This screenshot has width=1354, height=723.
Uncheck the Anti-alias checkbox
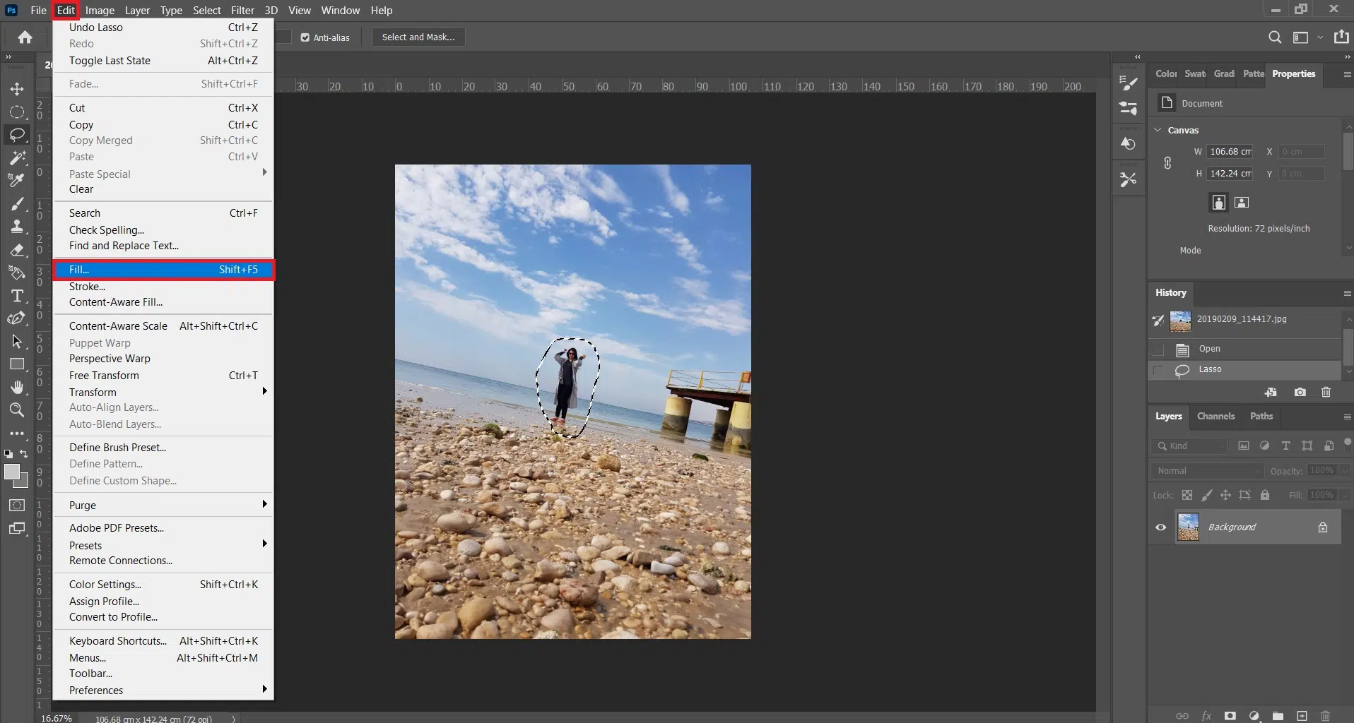(x=305, y=37)
